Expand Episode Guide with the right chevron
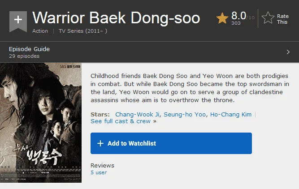This screenshot has height=189, width=299. [x=288, y=52]
